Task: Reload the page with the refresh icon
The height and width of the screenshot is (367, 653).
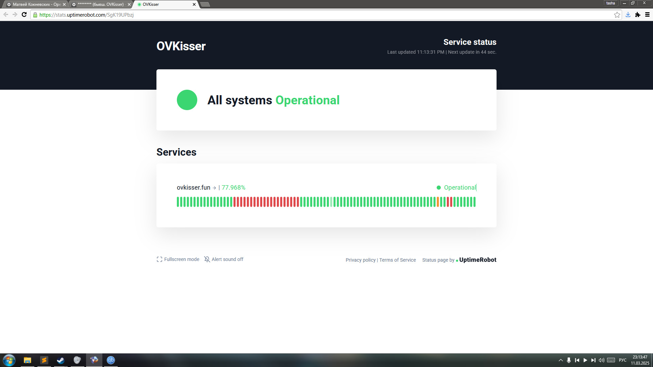Action: [24, 15]
